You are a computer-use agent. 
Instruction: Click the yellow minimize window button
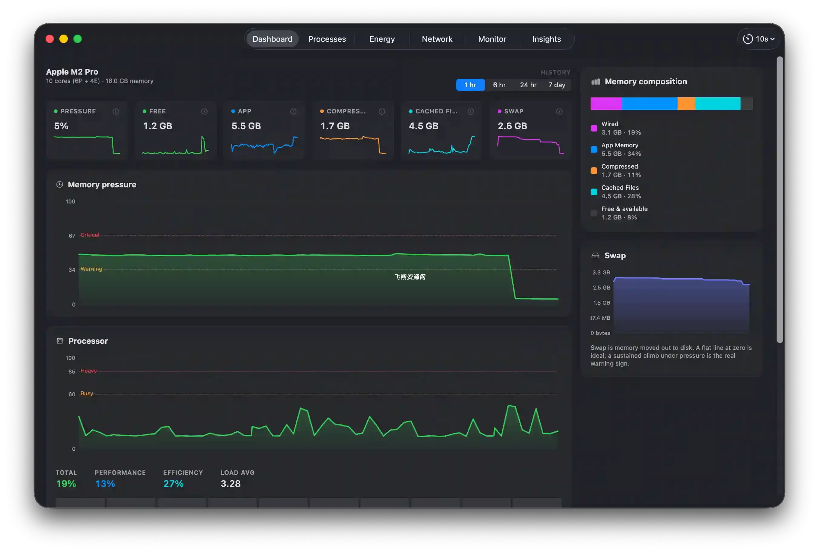pyautogui.click(x=63, y=39)
